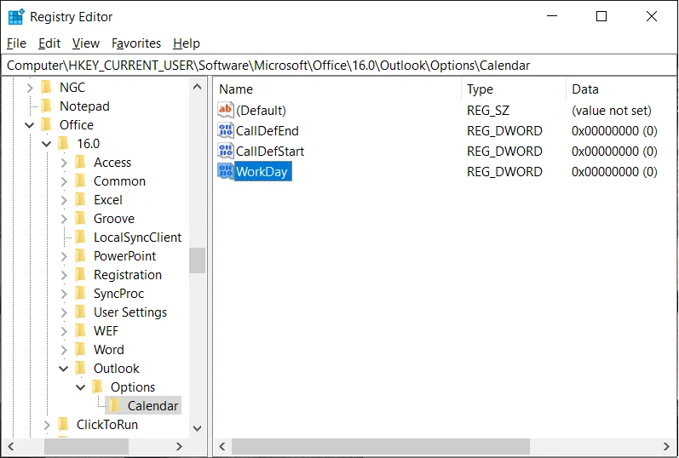Collapse the Outlook tree node
Viewport: 679px width, 458px height.
pos(64,369)
